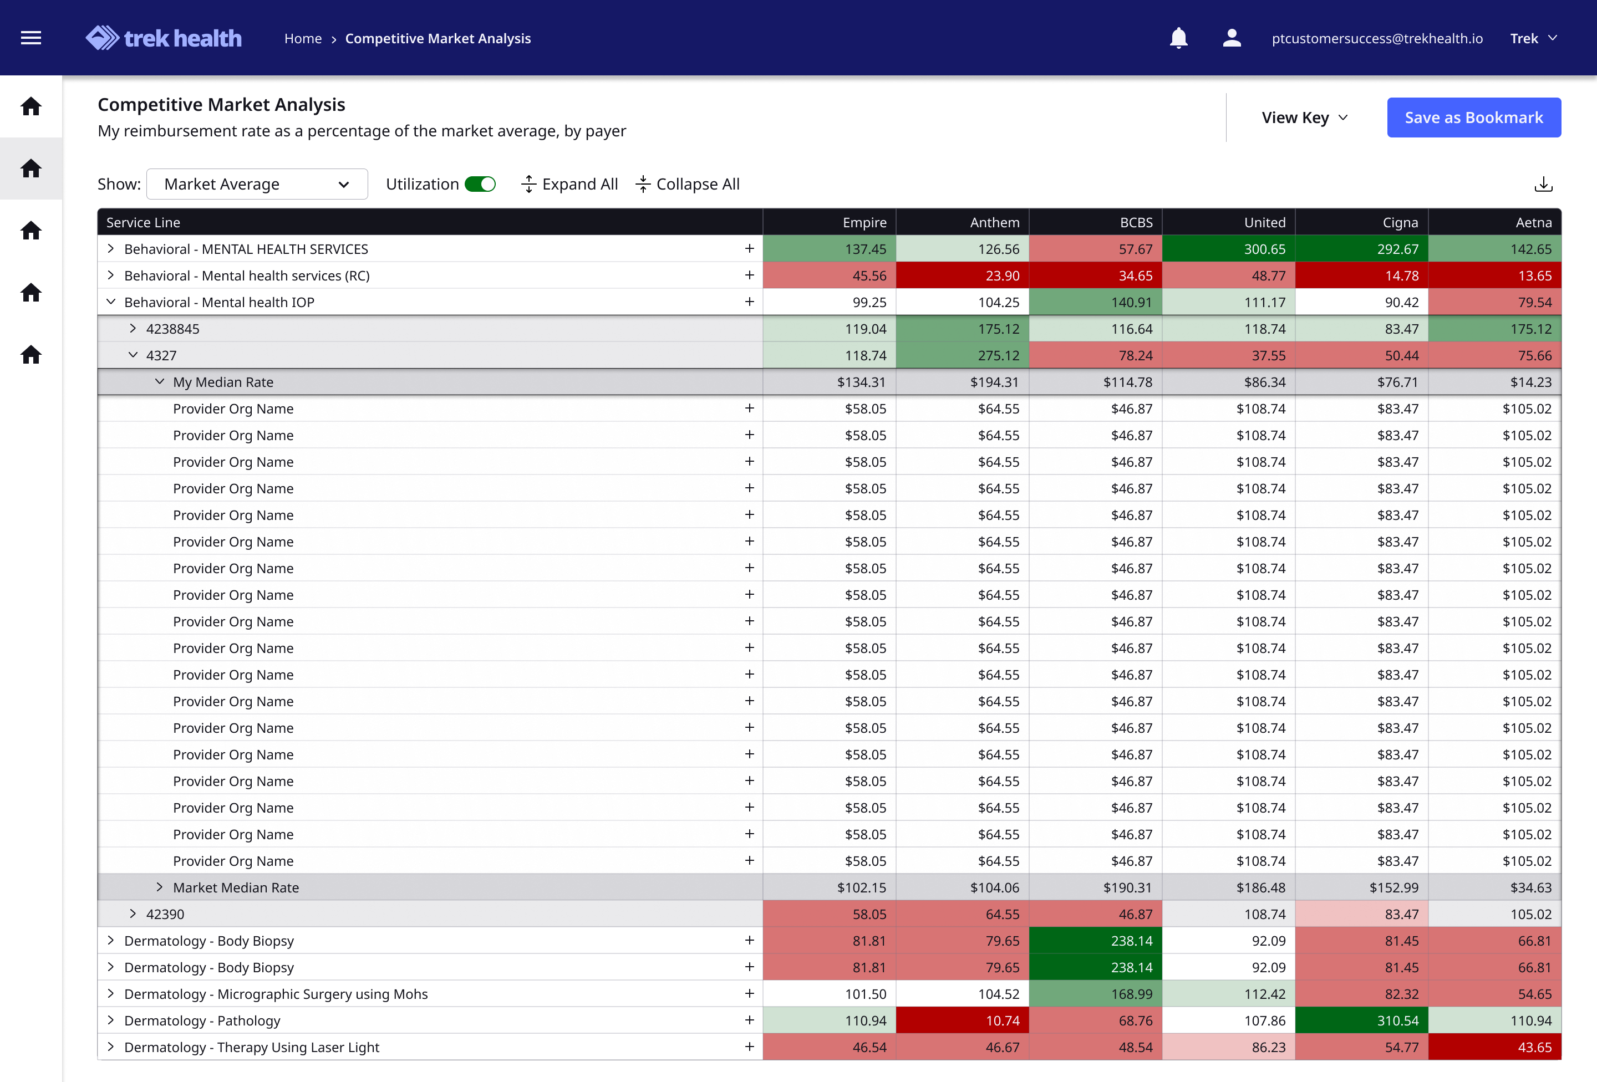1597x1082 pixels.
Task: Click the plus for Dermatology - Micrographic Surgery using Mohs
Action: (749, 994)
